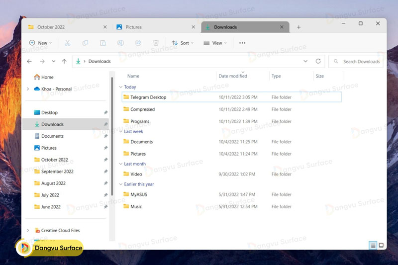Expand Khoa - Personal OneDrive tree

28,89
